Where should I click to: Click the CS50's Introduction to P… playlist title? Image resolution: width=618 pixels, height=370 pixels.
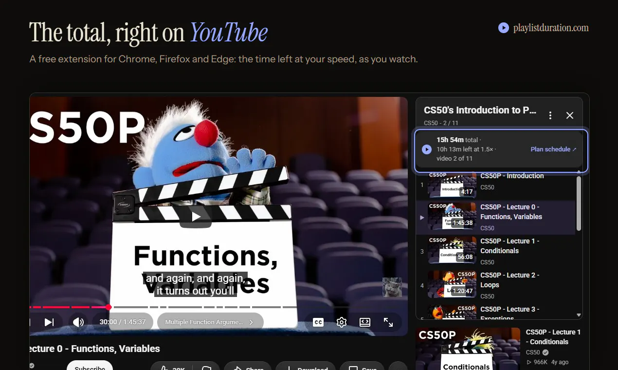tap(480, 110)
